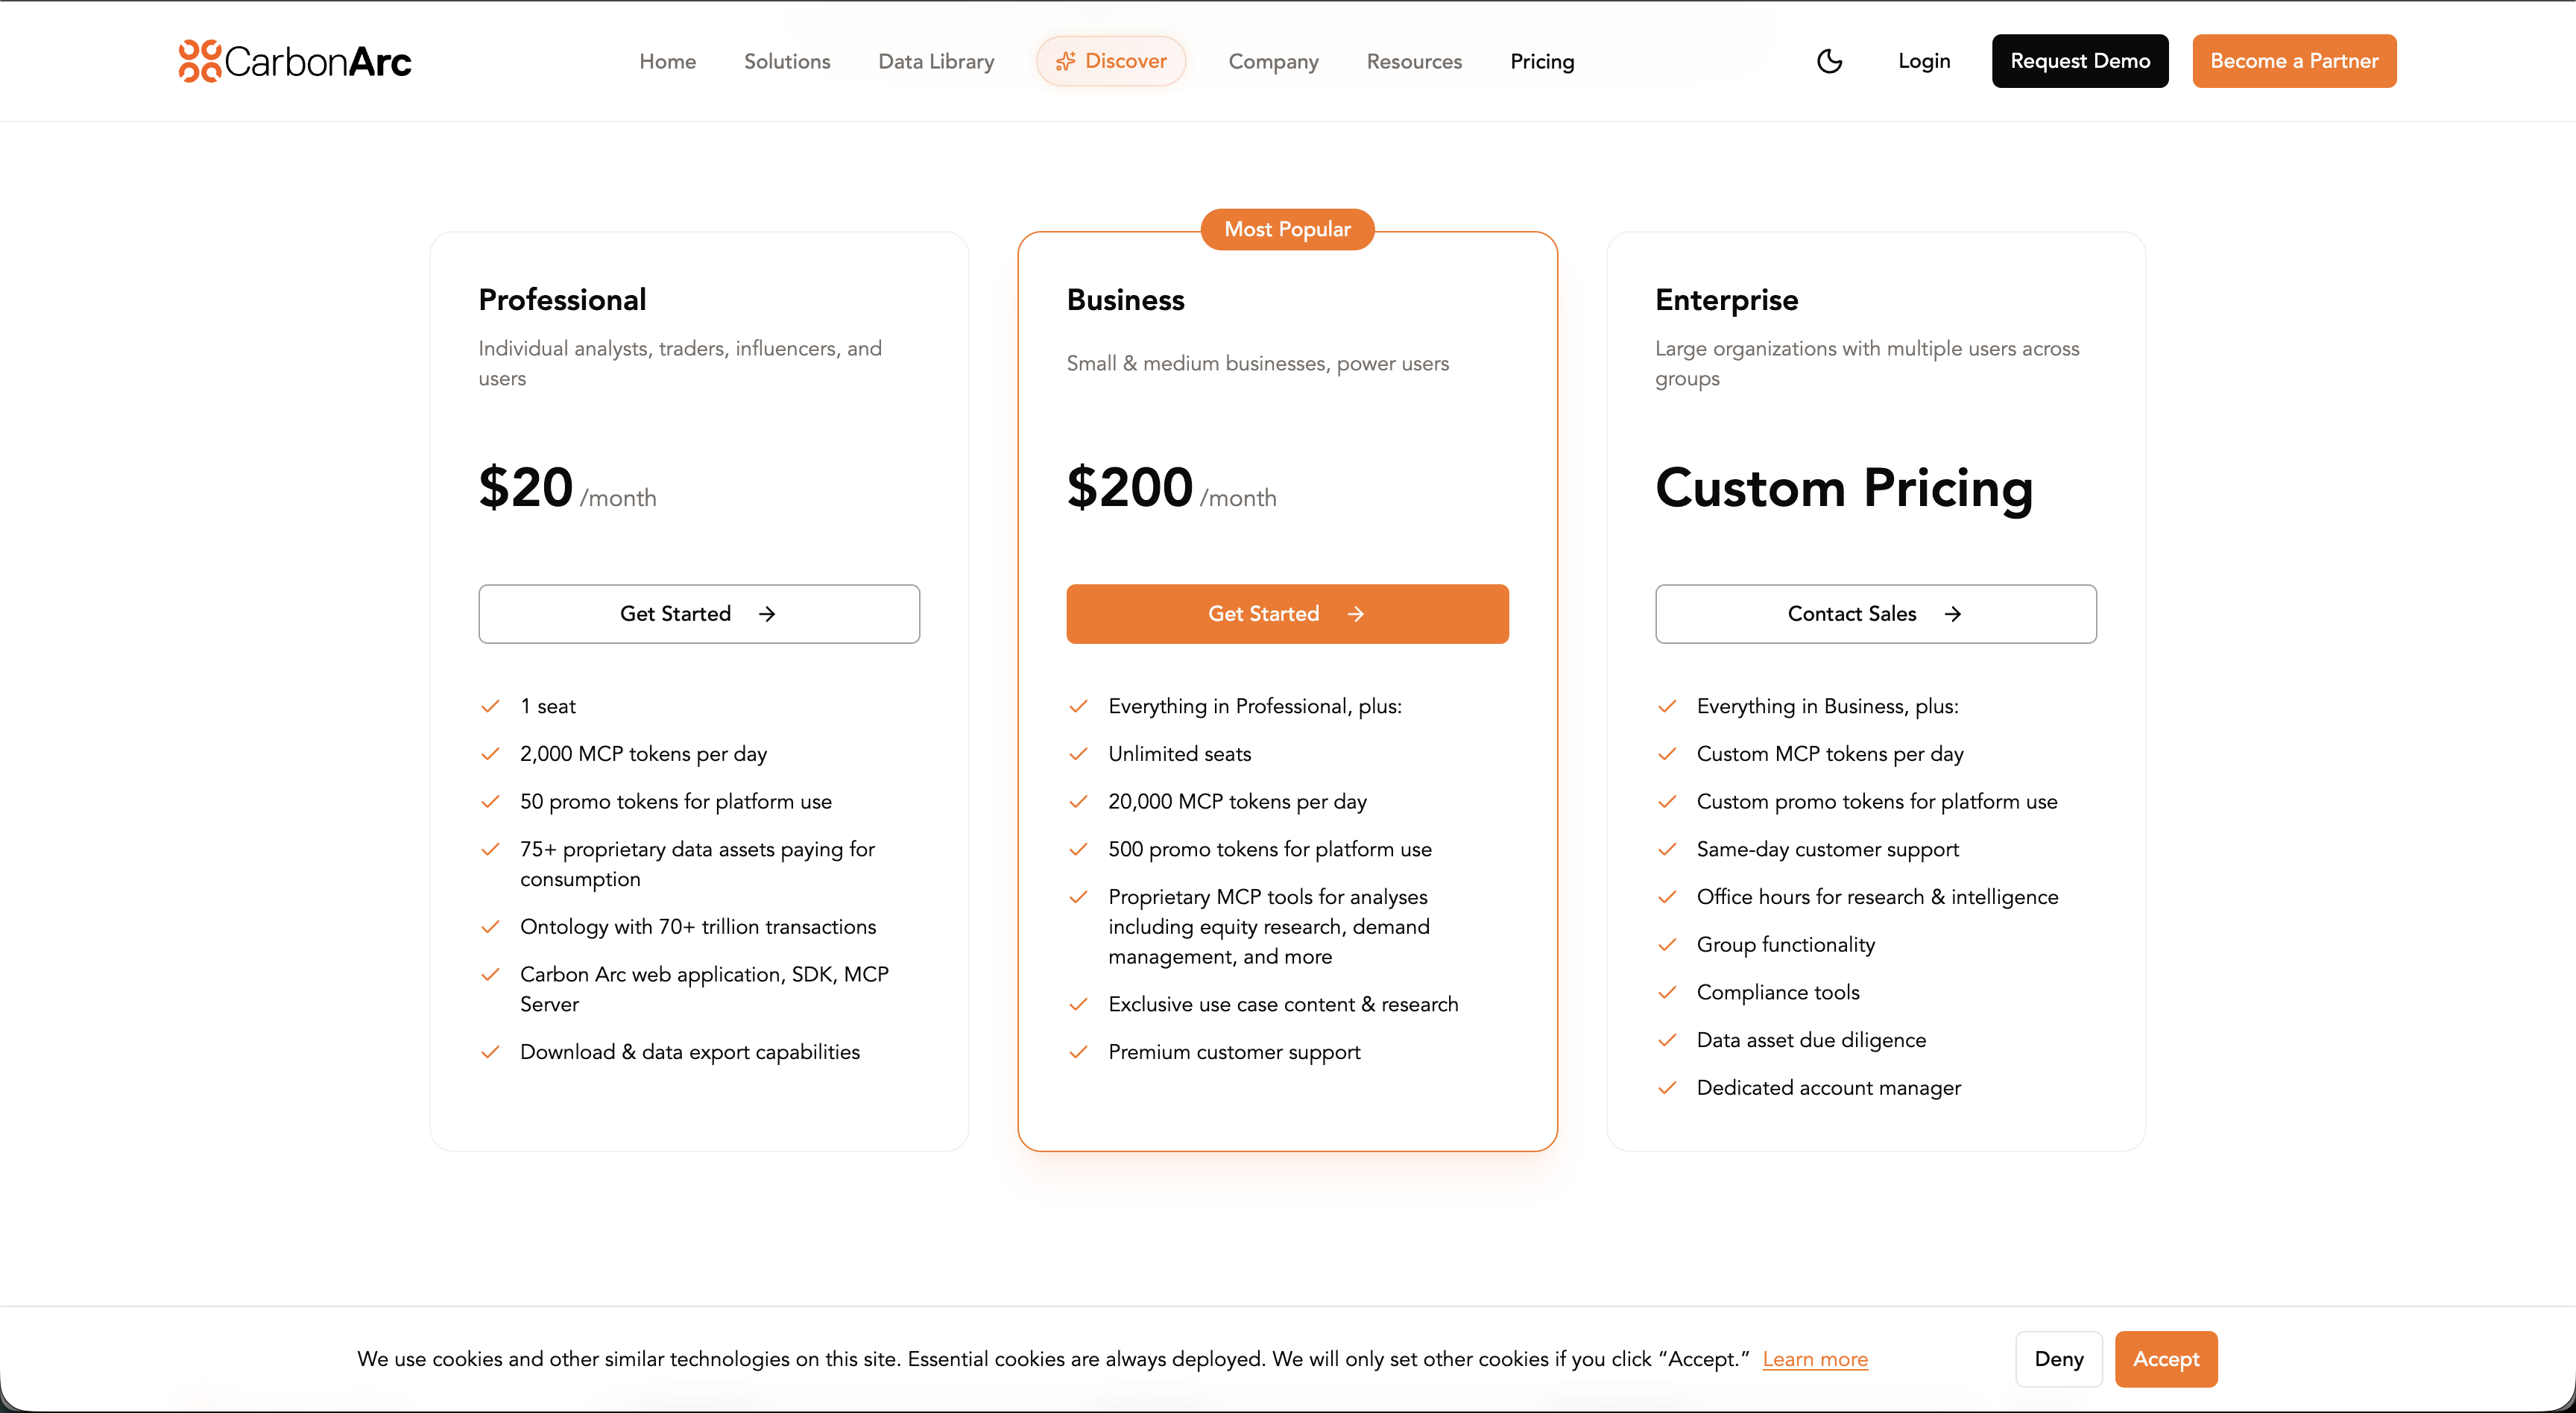Image resolution: width=2576 pixels, height=1413 pixels.
Task: Click the checkmark next to Unlimited seats
Action: pyautogui.click(x=1078, y=754)
